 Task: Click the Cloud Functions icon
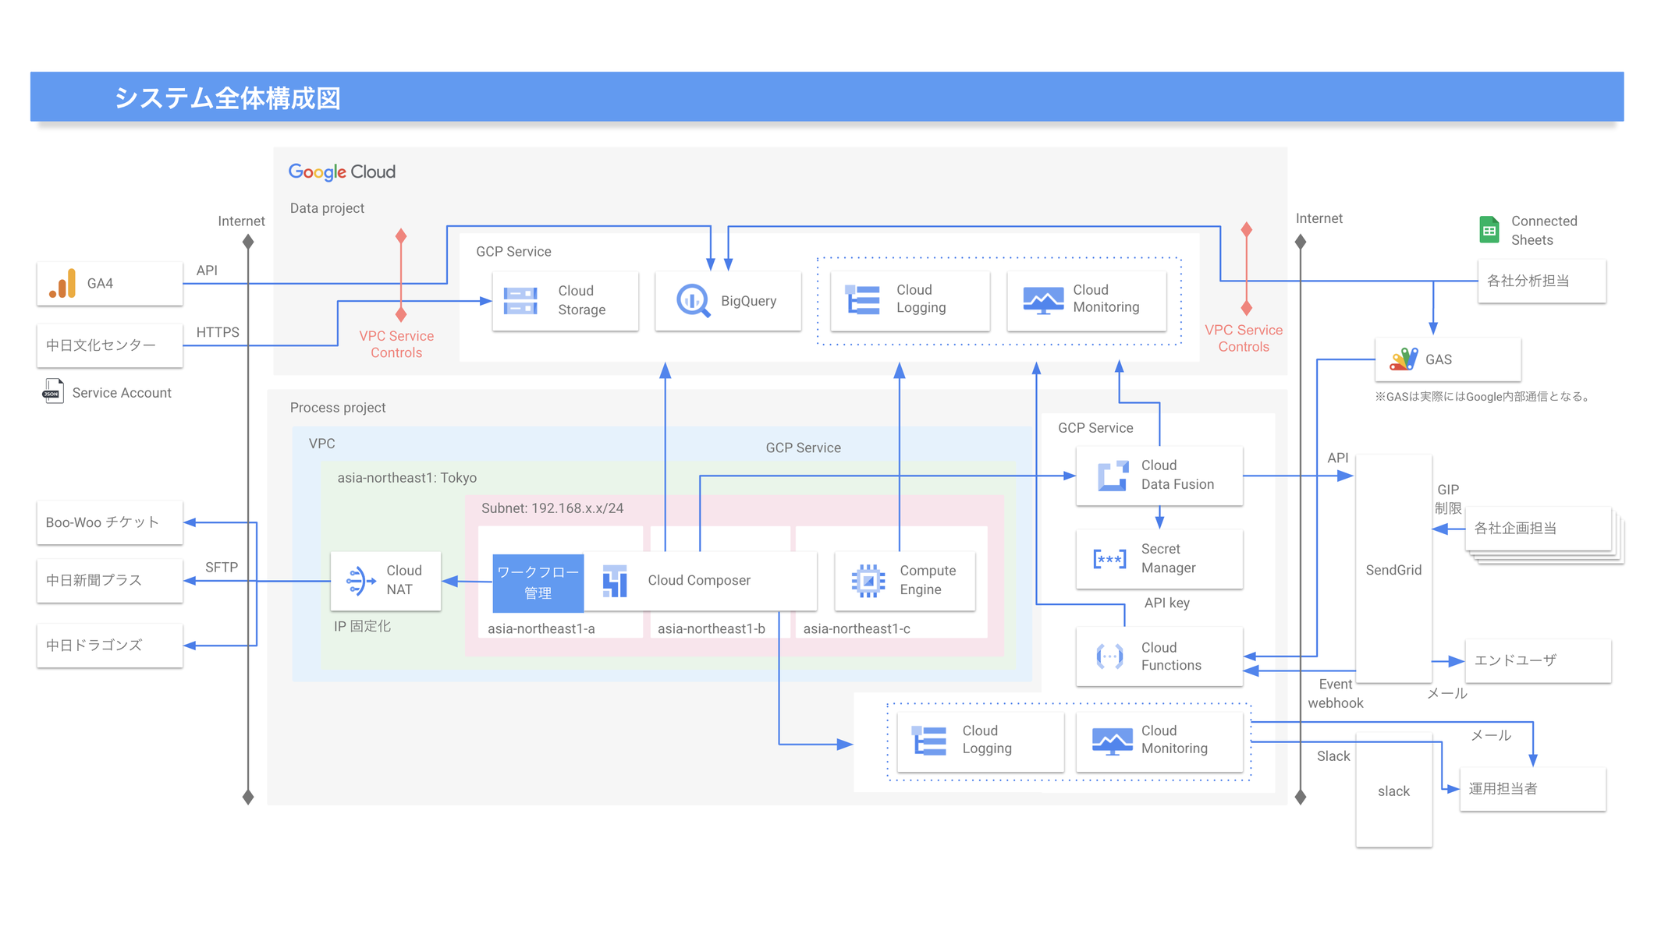[x=1109, y=656]
